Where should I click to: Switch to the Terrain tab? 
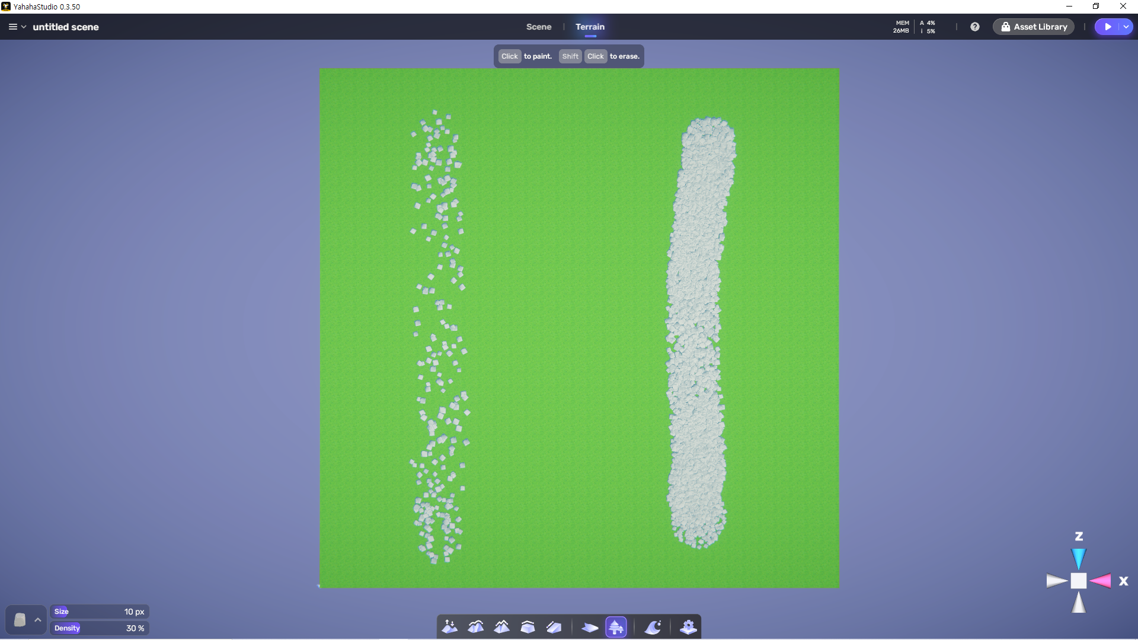click(590, 27)
